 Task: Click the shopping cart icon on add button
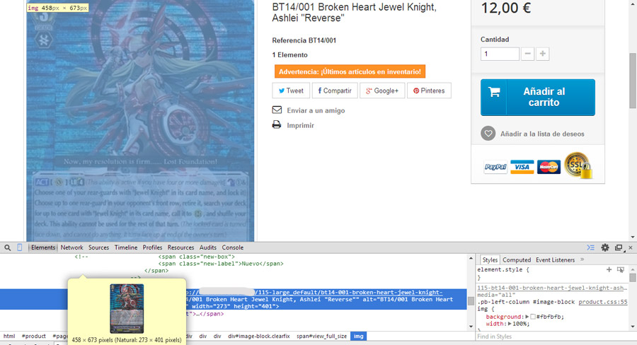pos(494,92)
